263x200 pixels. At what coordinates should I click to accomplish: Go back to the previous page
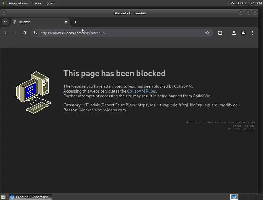[6, 33]
